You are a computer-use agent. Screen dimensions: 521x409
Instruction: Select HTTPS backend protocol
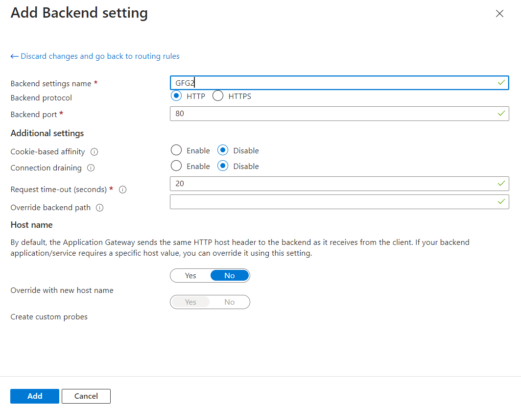point(218,96)
